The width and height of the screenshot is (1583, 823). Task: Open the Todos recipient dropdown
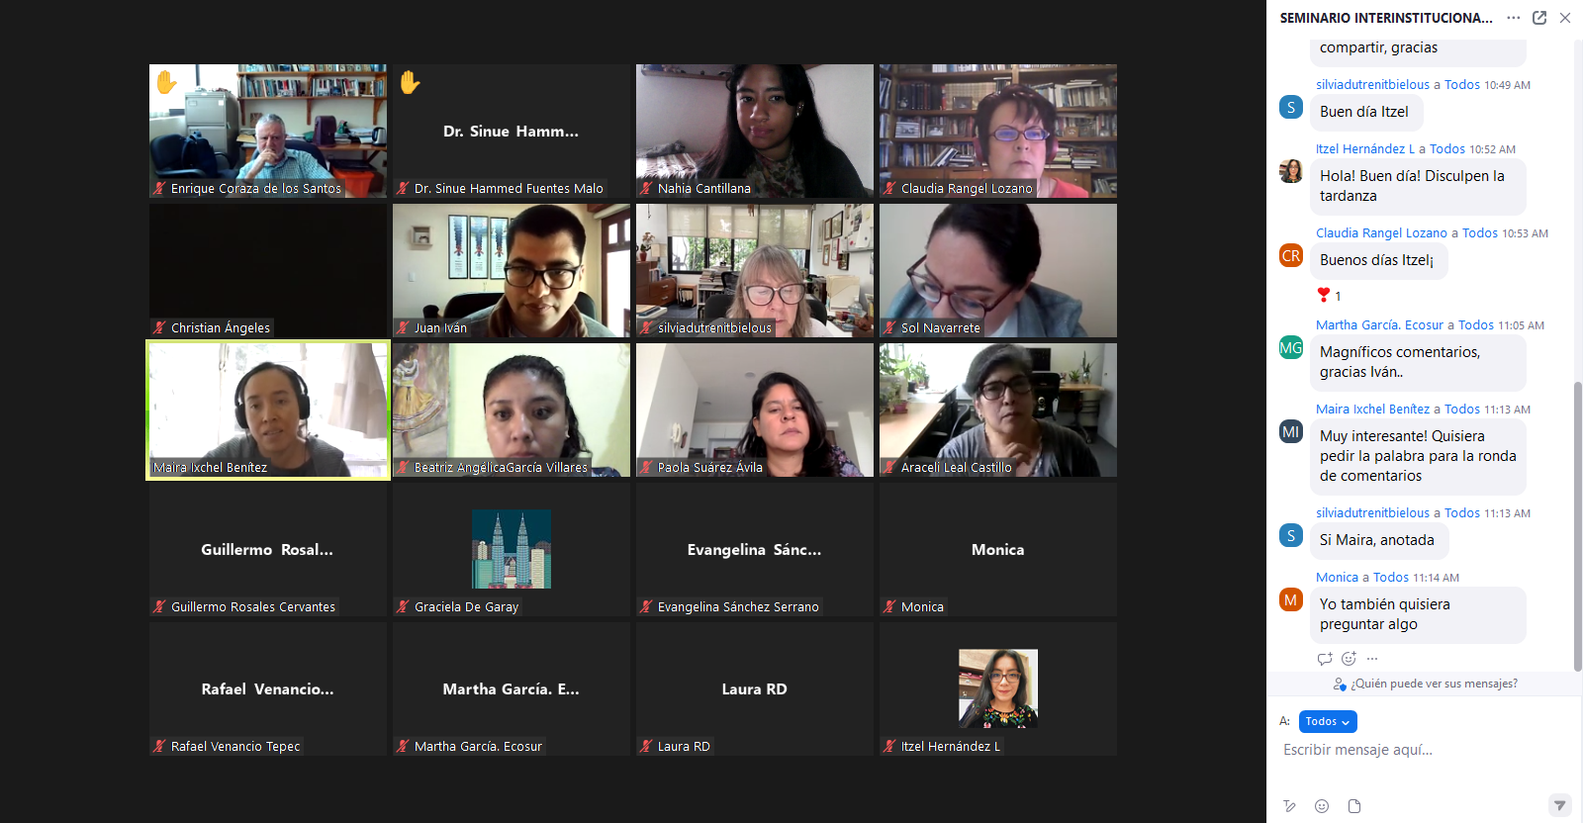(x=1328, y=721)
